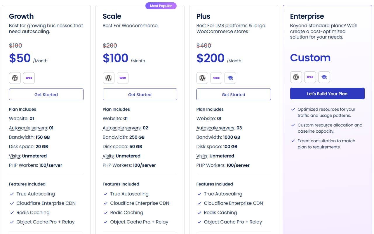Click WooCommerce icon in Enterprise plan
Viewport: 374px width, 234px height.
(x=310, y=77)
